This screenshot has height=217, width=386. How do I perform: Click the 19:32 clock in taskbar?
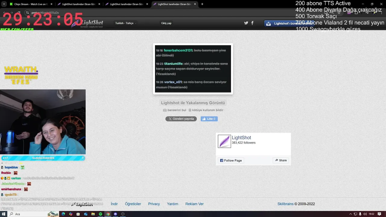point(372,214)
